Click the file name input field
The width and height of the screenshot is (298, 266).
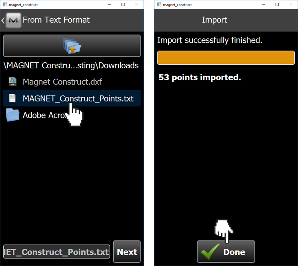coord(56,251)
